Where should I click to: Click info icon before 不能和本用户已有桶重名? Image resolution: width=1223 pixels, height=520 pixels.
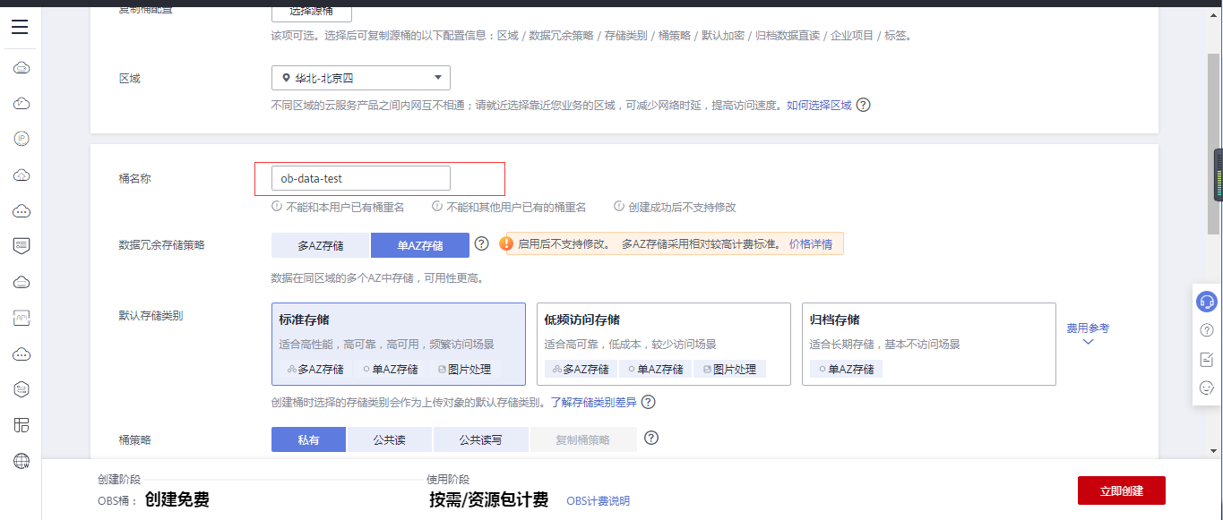pos(278,206)
